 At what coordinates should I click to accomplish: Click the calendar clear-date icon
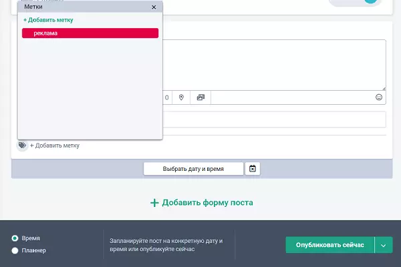[x=253, y=169]
